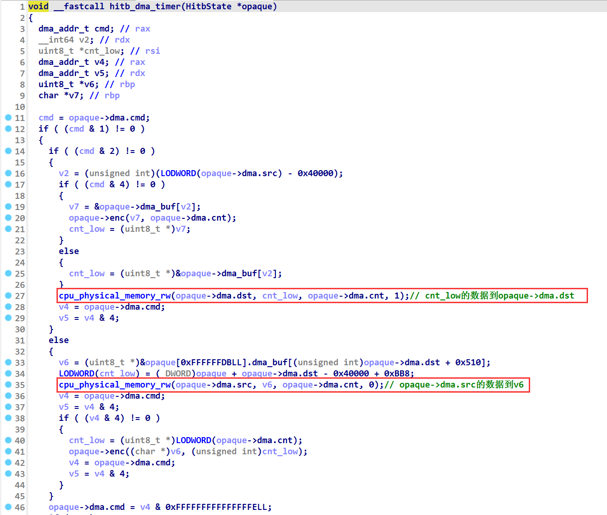The image size is (607, 515).
Task: Set breakpoint dot at line 41
Action: 8,451
